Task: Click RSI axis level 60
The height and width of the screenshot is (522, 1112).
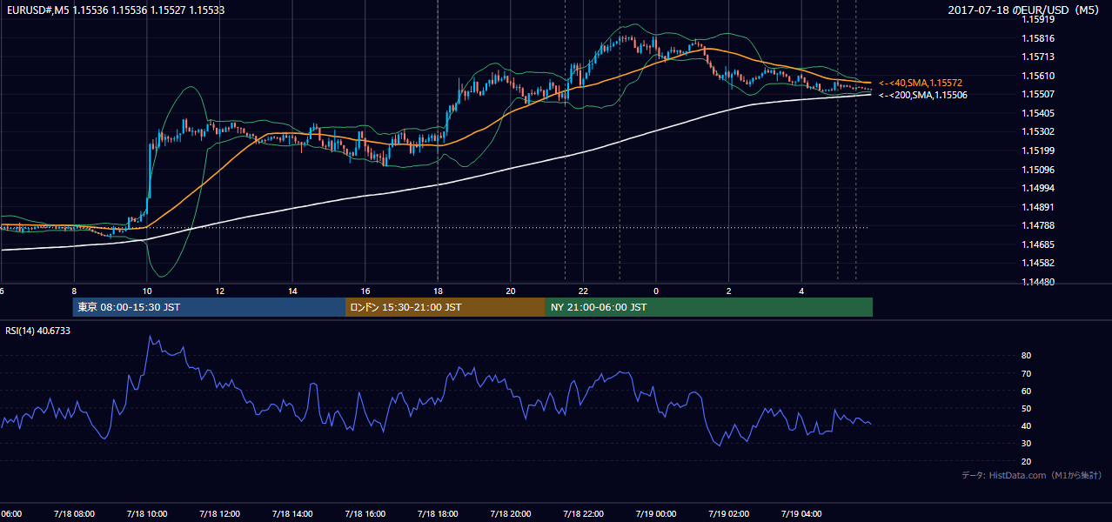Action: pos(1027,391)
